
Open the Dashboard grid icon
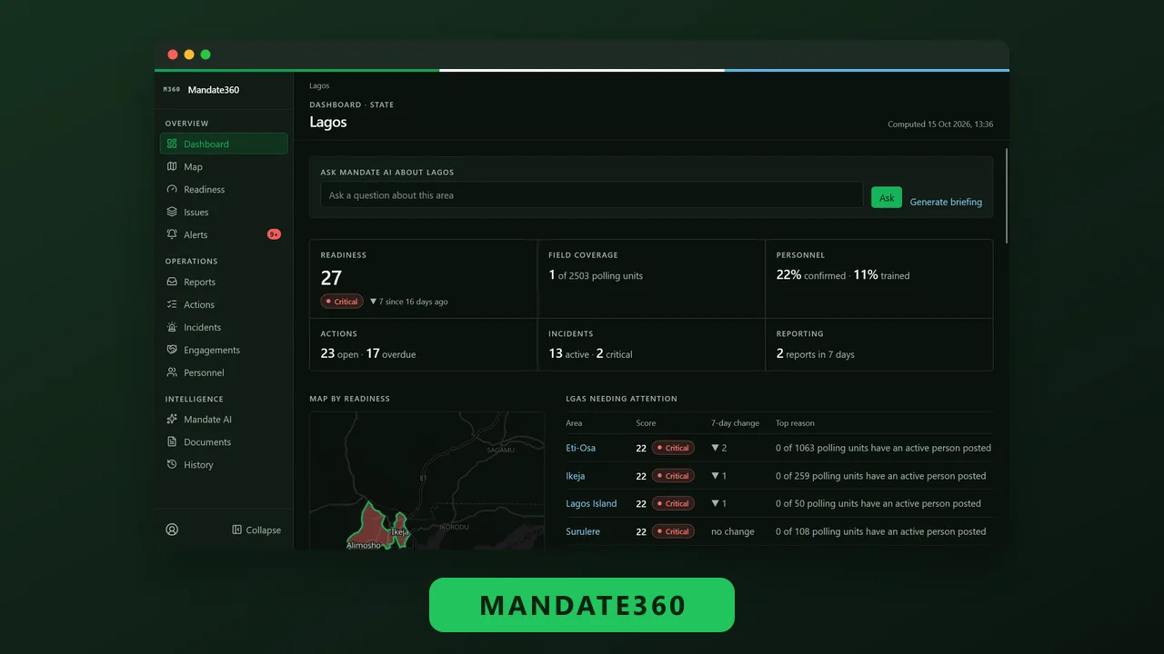[172, 144]
